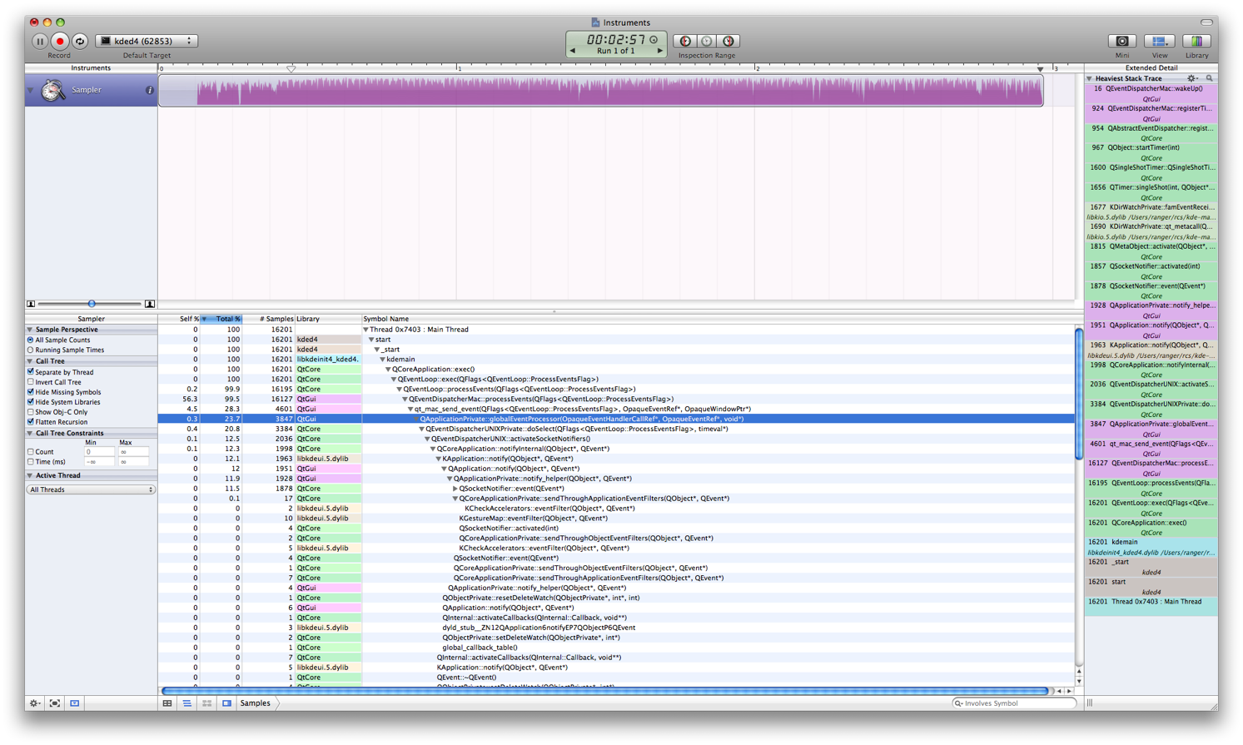
Task: Toggle the detail pane visibility icon
Action: pyautogui.click(x=75, y=703)
